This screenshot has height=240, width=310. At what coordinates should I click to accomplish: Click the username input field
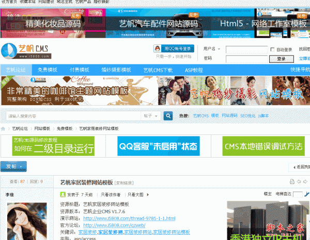[247, 49]
